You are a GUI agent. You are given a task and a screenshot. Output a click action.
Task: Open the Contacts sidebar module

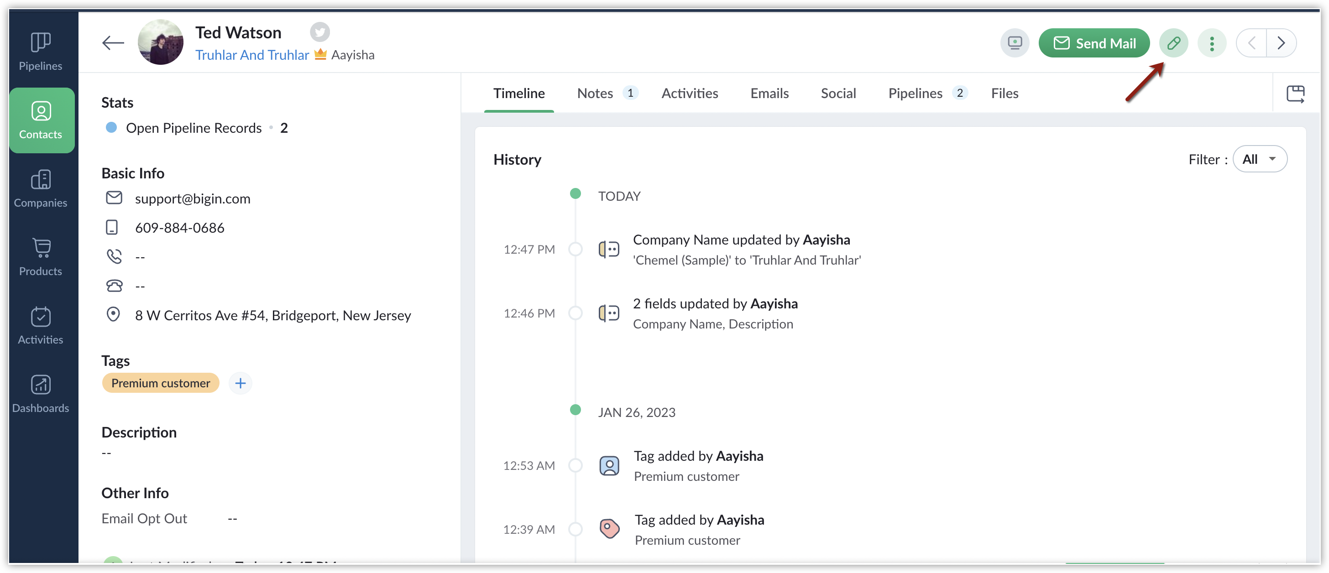point(41,120)
